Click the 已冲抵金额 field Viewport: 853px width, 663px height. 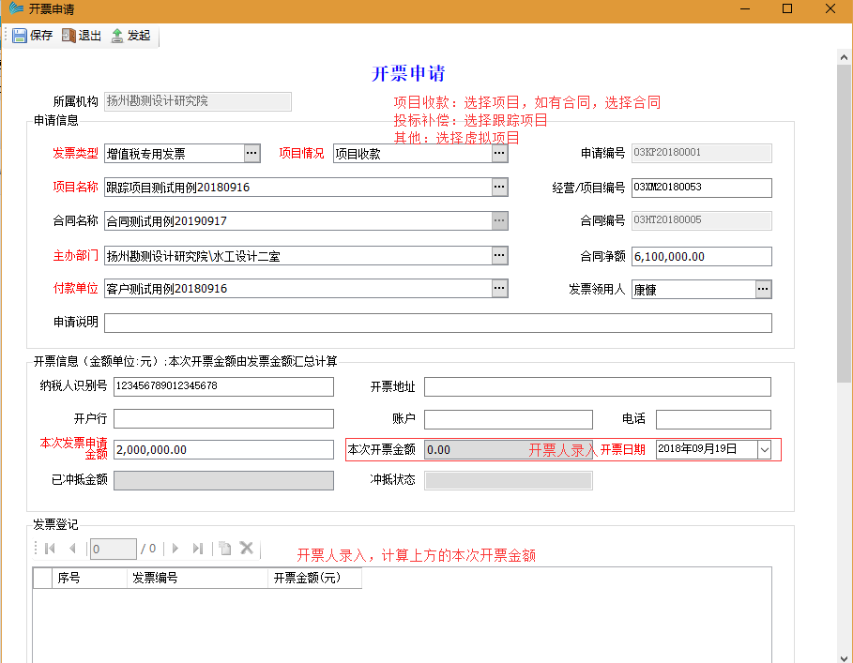223,480
